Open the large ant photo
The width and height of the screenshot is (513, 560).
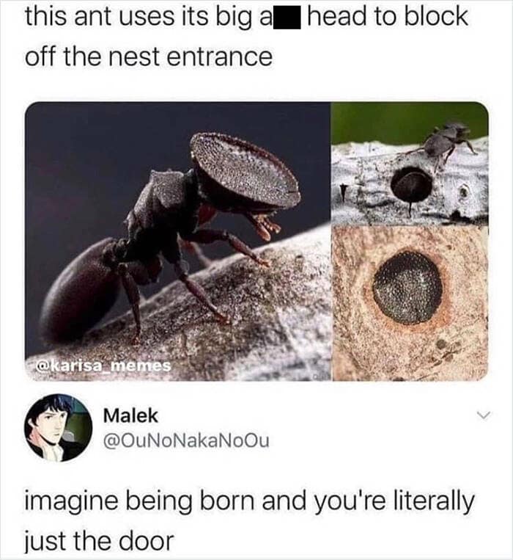pyautogui.click(x=177, y=241)
